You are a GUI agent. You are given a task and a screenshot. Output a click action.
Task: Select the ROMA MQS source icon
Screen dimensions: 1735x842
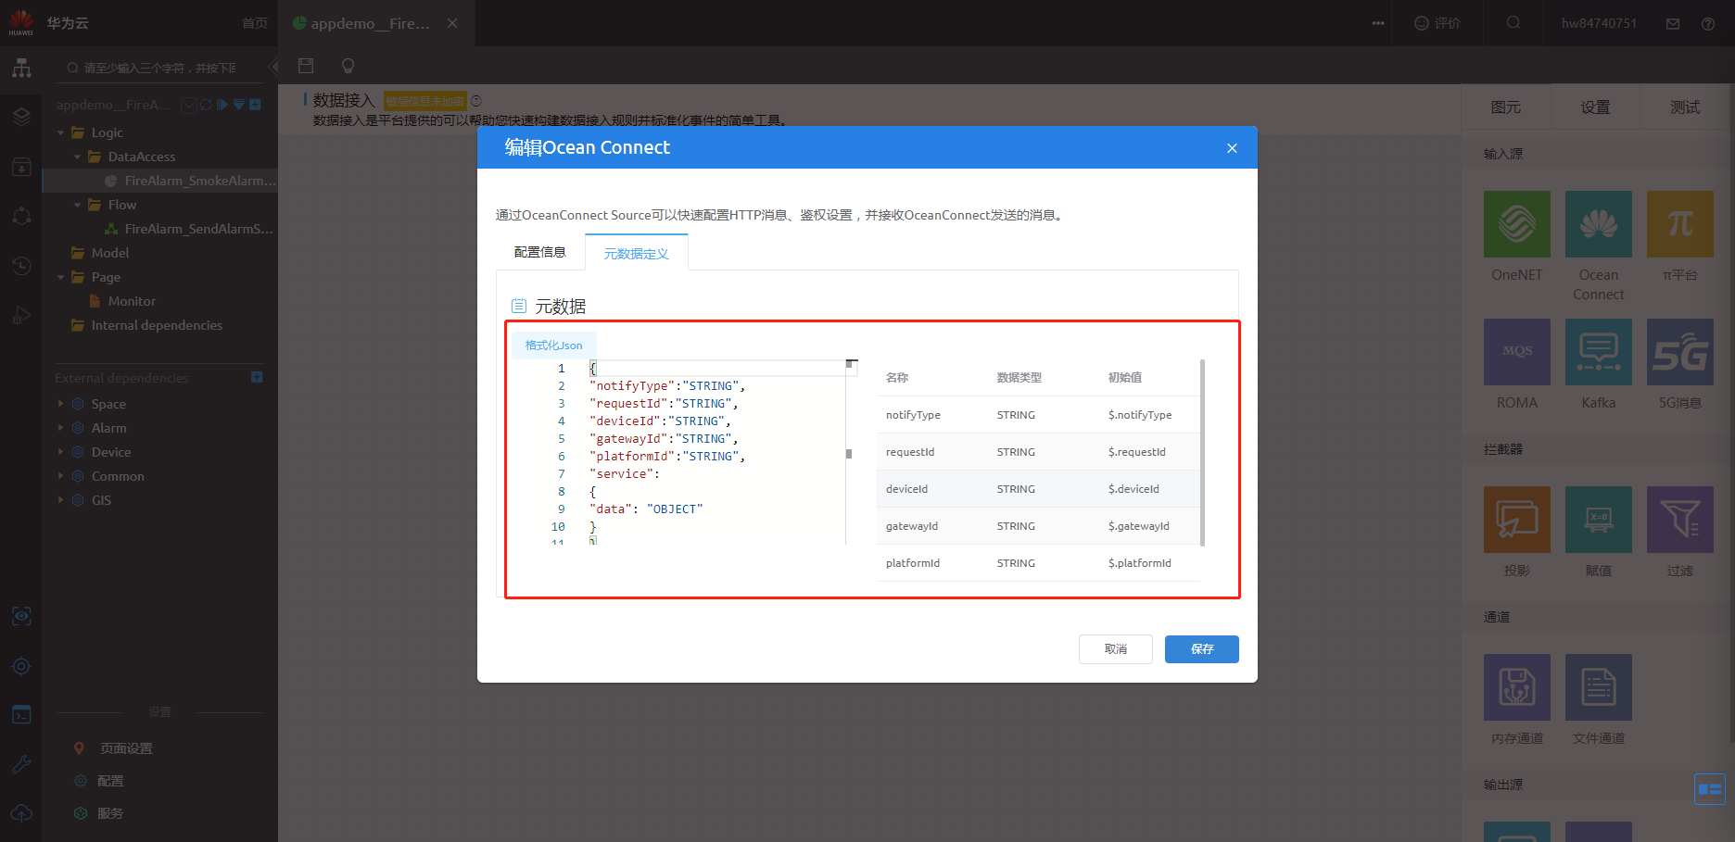tap(1517, 352)
